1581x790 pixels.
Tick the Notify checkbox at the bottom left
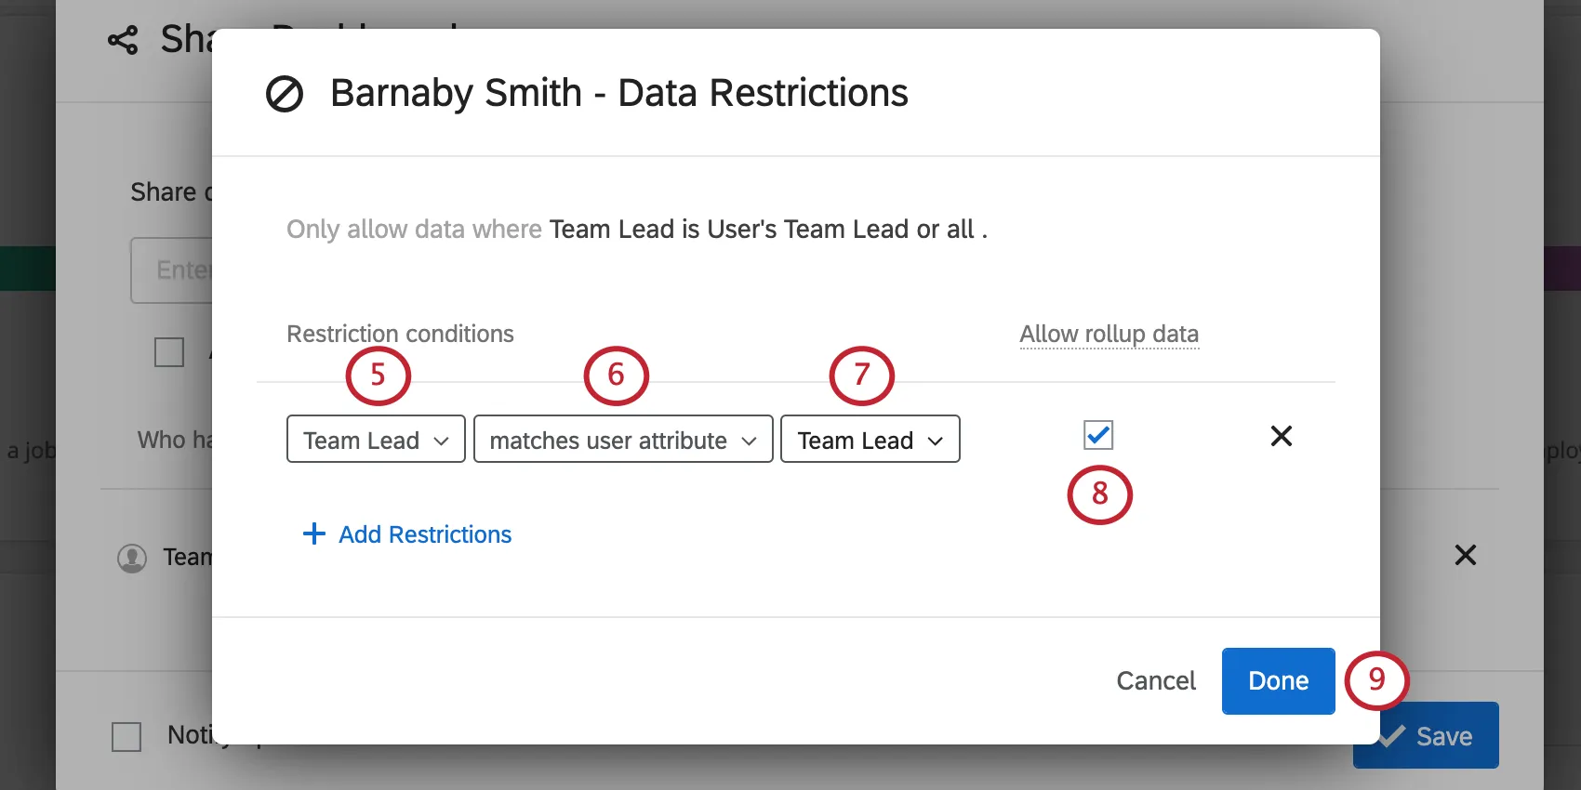coord(126,737)
